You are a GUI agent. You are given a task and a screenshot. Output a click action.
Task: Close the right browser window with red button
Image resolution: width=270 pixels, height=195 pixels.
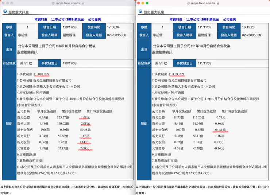[x=138, y=3]
